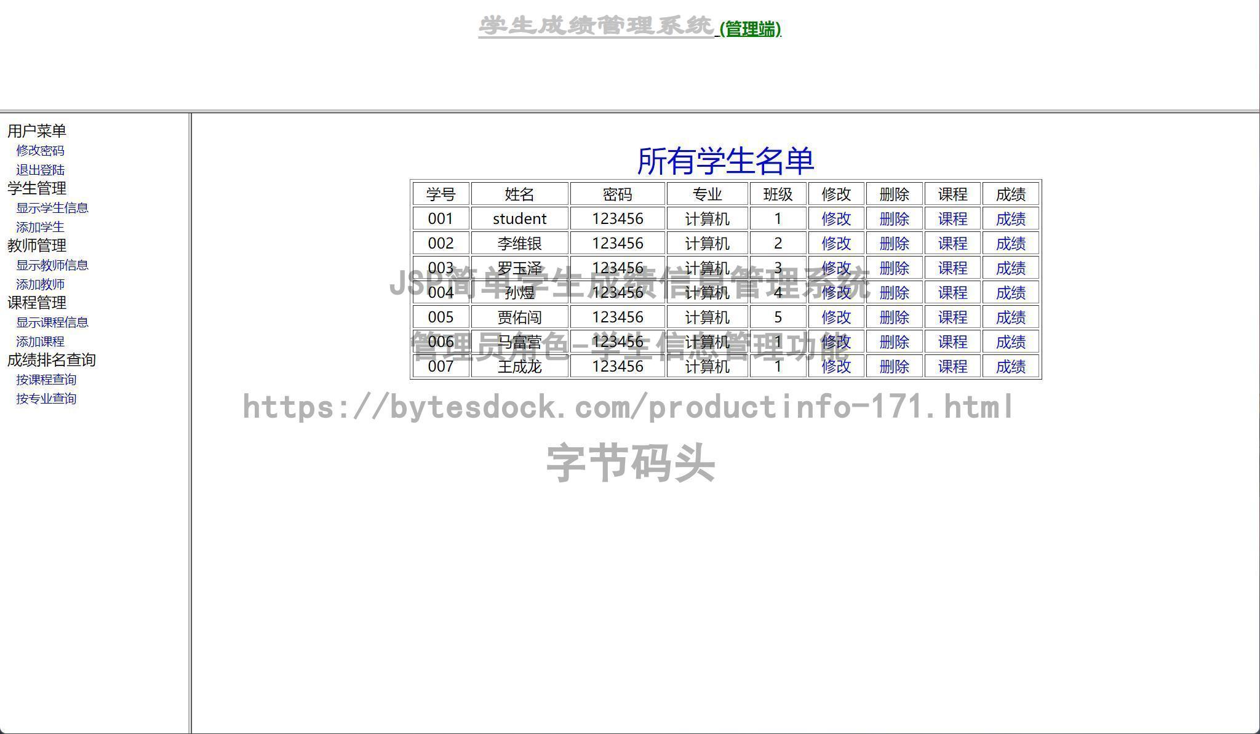Select 添加学生 to add a new student

tap(39, 227)
